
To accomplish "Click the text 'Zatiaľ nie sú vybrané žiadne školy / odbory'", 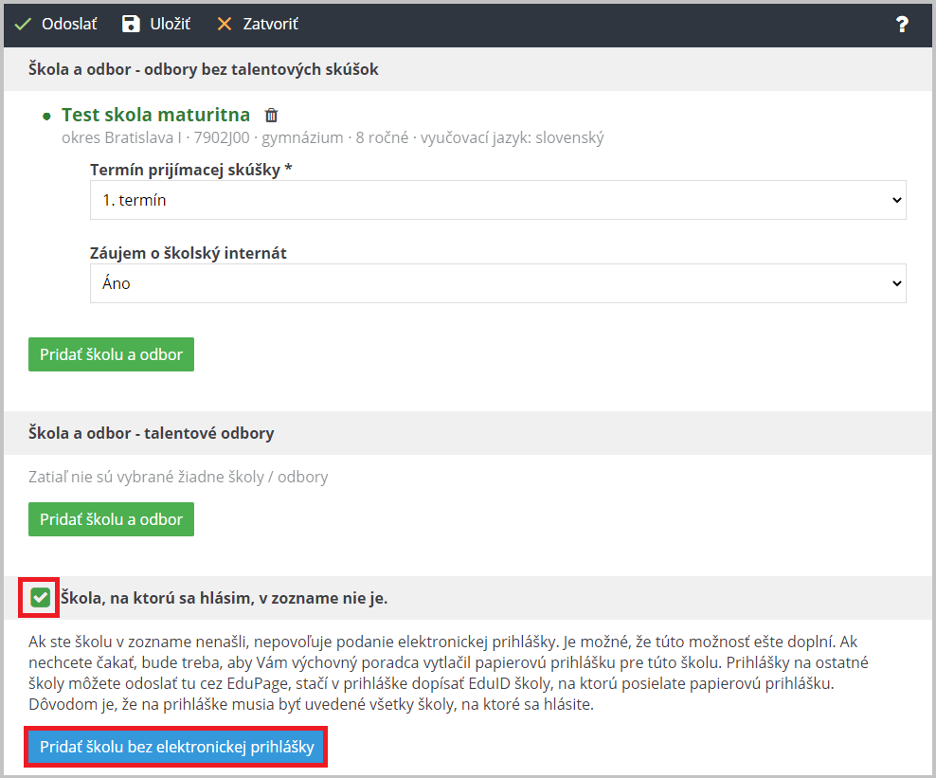I will tap(178, 477).
